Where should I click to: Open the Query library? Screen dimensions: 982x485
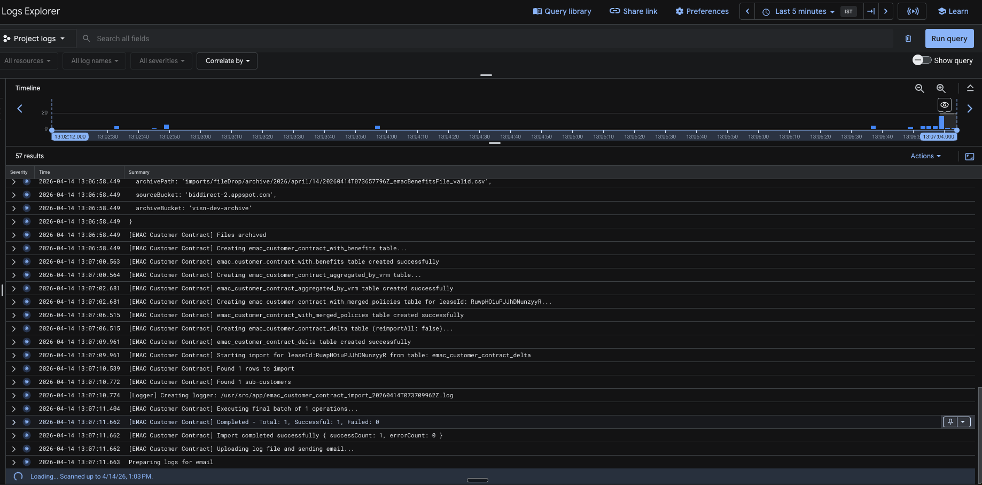click(562, 11)
